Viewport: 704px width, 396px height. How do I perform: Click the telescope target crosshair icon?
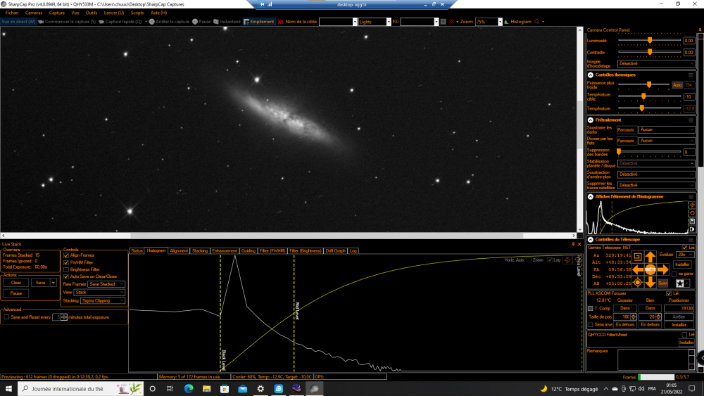pos(638,283)
